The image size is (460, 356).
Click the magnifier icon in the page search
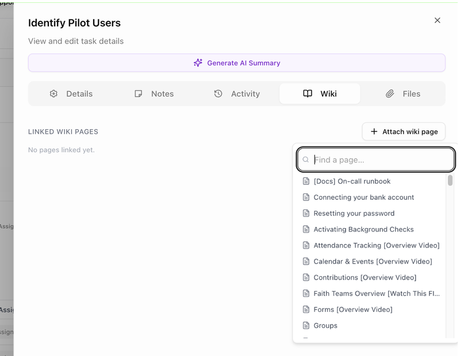coord(306,160)
